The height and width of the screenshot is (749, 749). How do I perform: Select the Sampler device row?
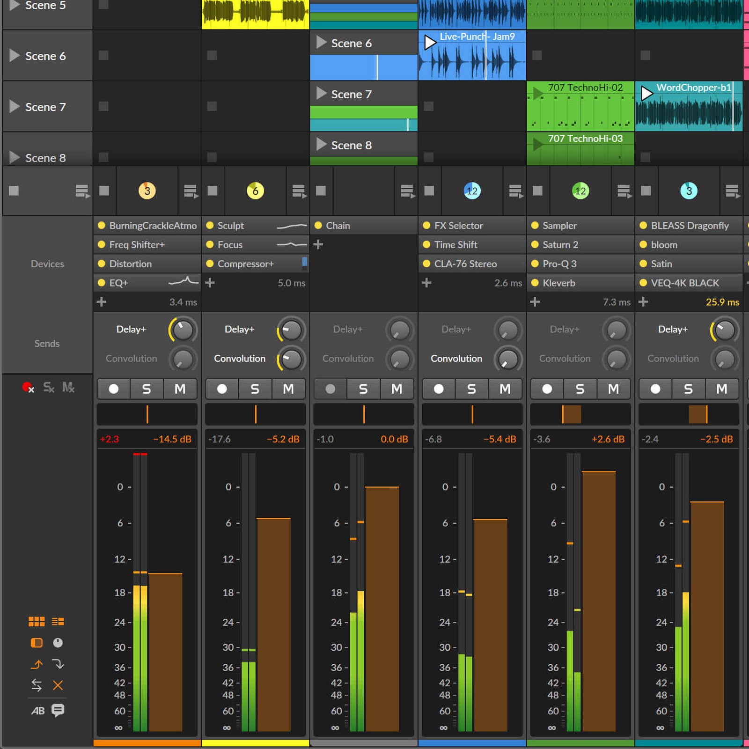pos(580,226)
